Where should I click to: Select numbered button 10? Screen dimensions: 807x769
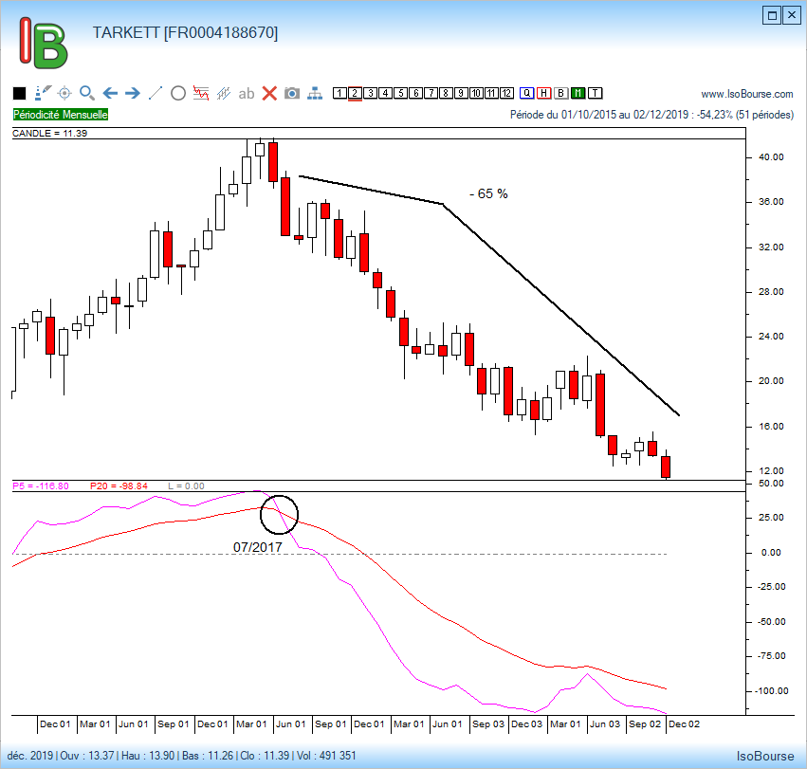click(476, 93)
